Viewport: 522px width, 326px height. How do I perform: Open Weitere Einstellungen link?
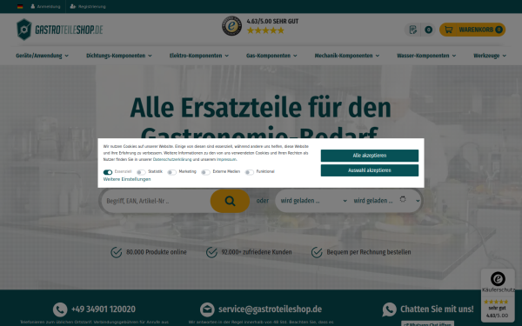point(127,179)
